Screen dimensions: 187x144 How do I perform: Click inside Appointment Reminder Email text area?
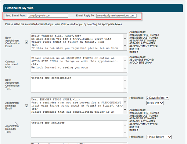pos(76,105)
